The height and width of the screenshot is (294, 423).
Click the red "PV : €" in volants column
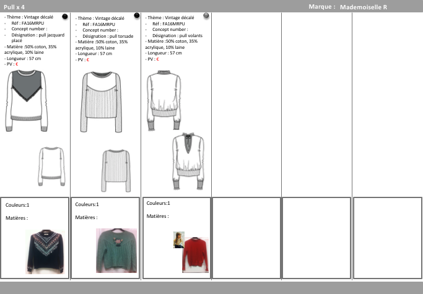pyautogui.click(x=153, y=59)
